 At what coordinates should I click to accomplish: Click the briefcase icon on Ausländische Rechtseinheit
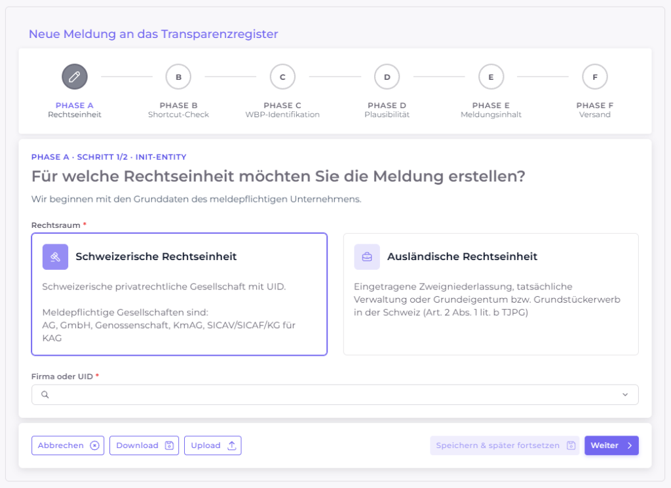[367, 257]
